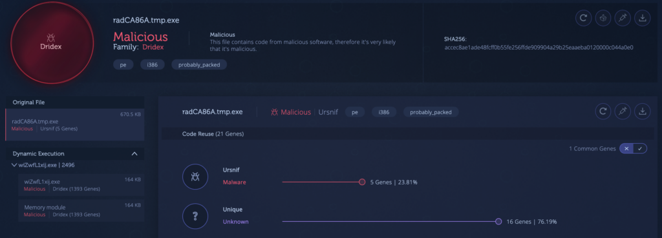
Task: Download the sample via top header icon
Action: (643, 18)
